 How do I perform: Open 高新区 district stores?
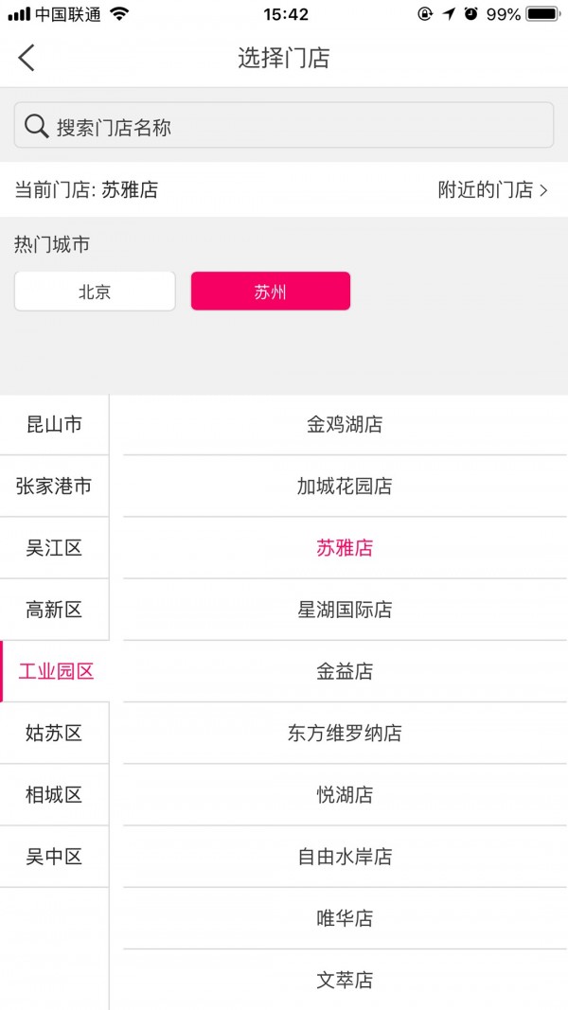click(54, 610)
